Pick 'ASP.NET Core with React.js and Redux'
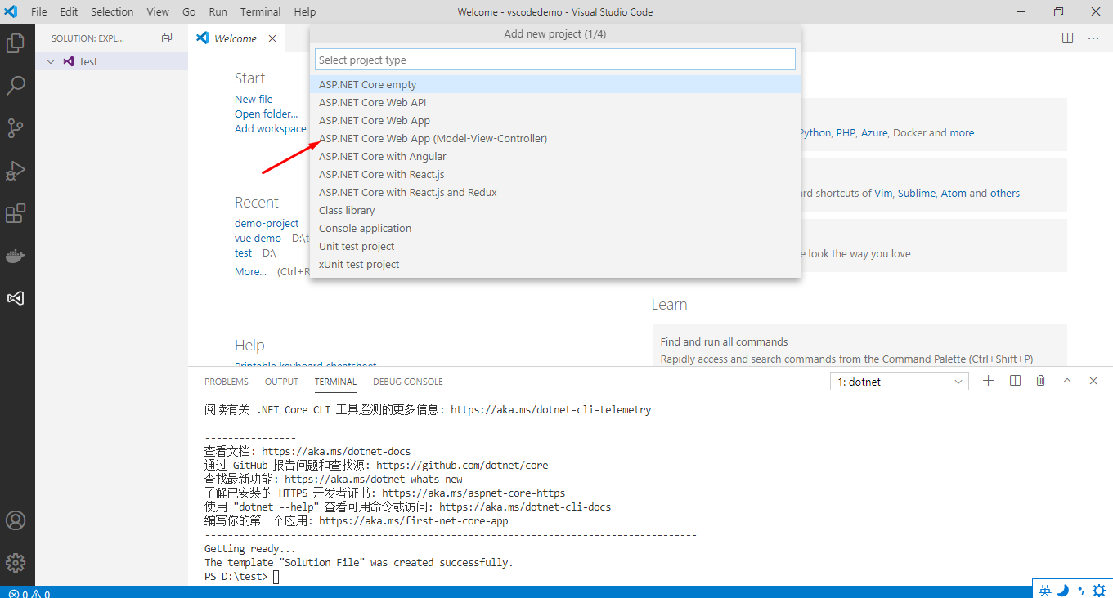Image resolution: width=1113 pixels, height=598 pixels. [x=555, y=192]
